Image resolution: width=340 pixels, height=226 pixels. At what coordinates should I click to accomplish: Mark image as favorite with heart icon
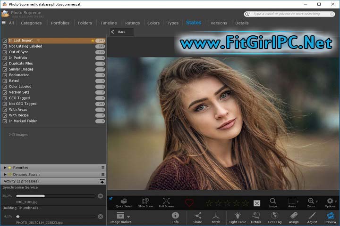click(189, 203)
